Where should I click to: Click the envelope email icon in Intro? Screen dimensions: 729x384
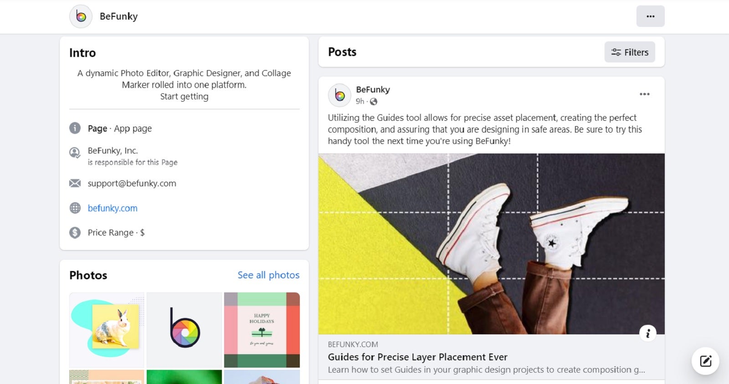(x=75, y=183)
